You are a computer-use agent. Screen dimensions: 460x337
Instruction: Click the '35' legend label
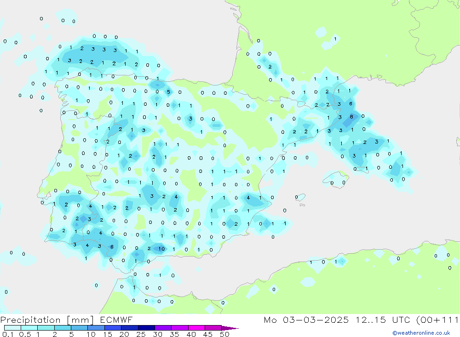coord(174,334)
